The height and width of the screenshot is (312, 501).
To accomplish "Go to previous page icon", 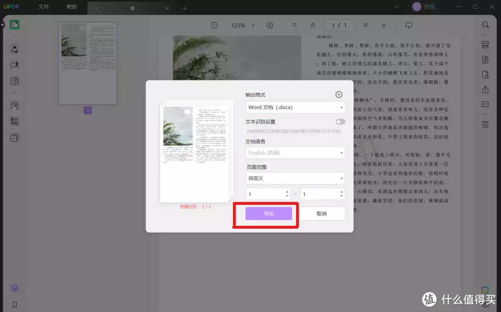I will tap(313, 25).
